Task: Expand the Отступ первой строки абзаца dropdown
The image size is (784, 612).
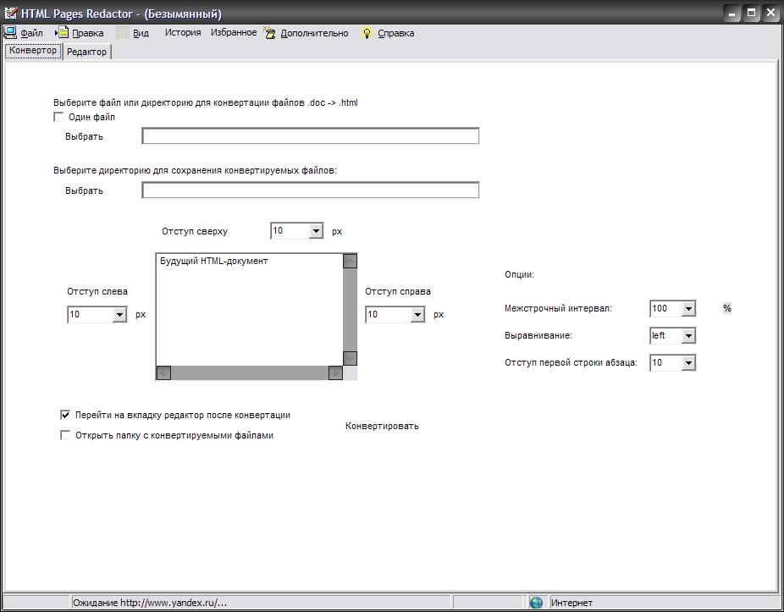Action: 688,362
